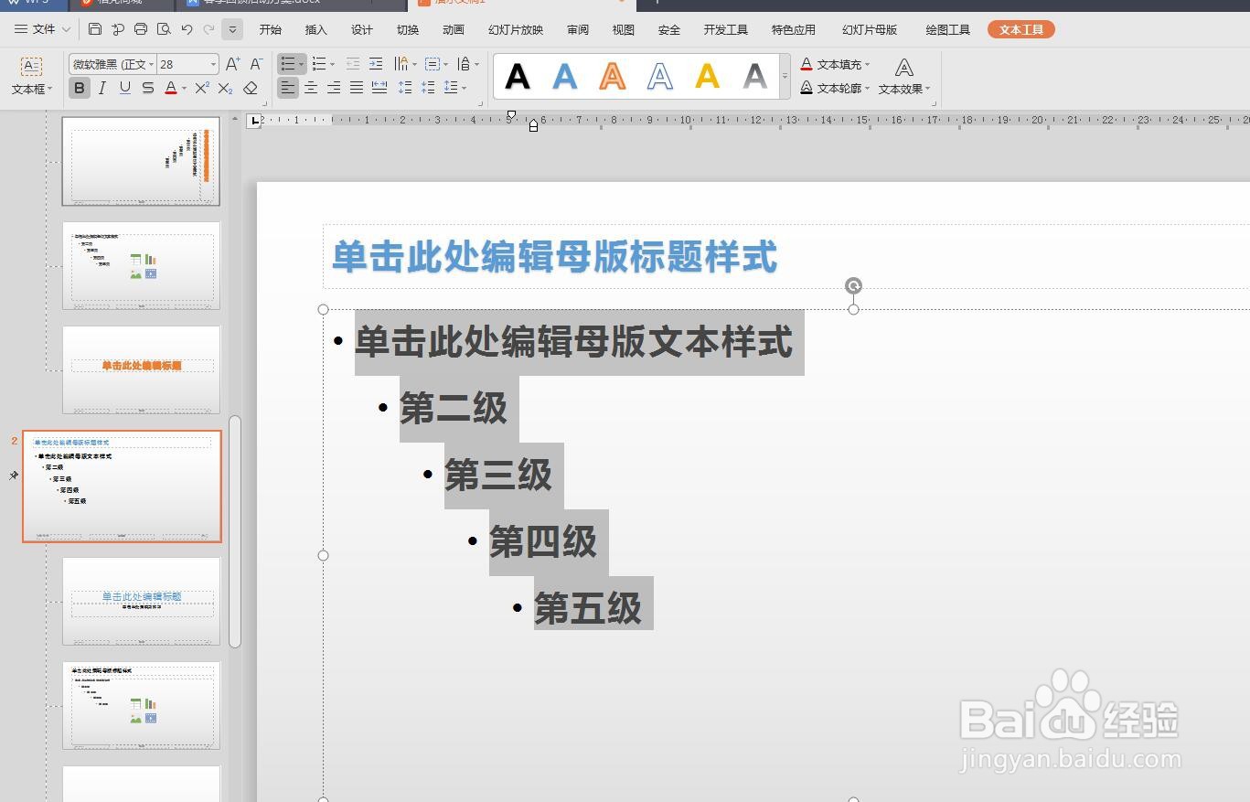
Task: Click the Redo arrow
Action: (x=209, y=29)
